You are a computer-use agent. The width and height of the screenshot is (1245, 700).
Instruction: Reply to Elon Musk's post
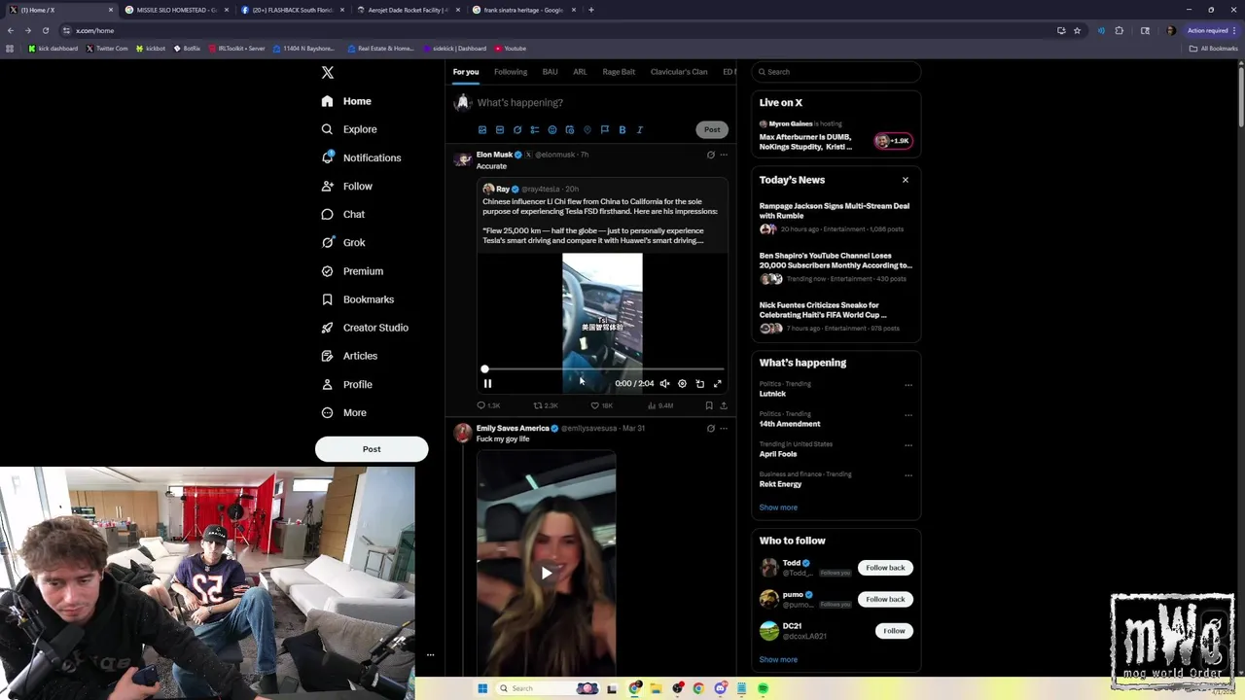pyautogui.click(x=487, y=405)
